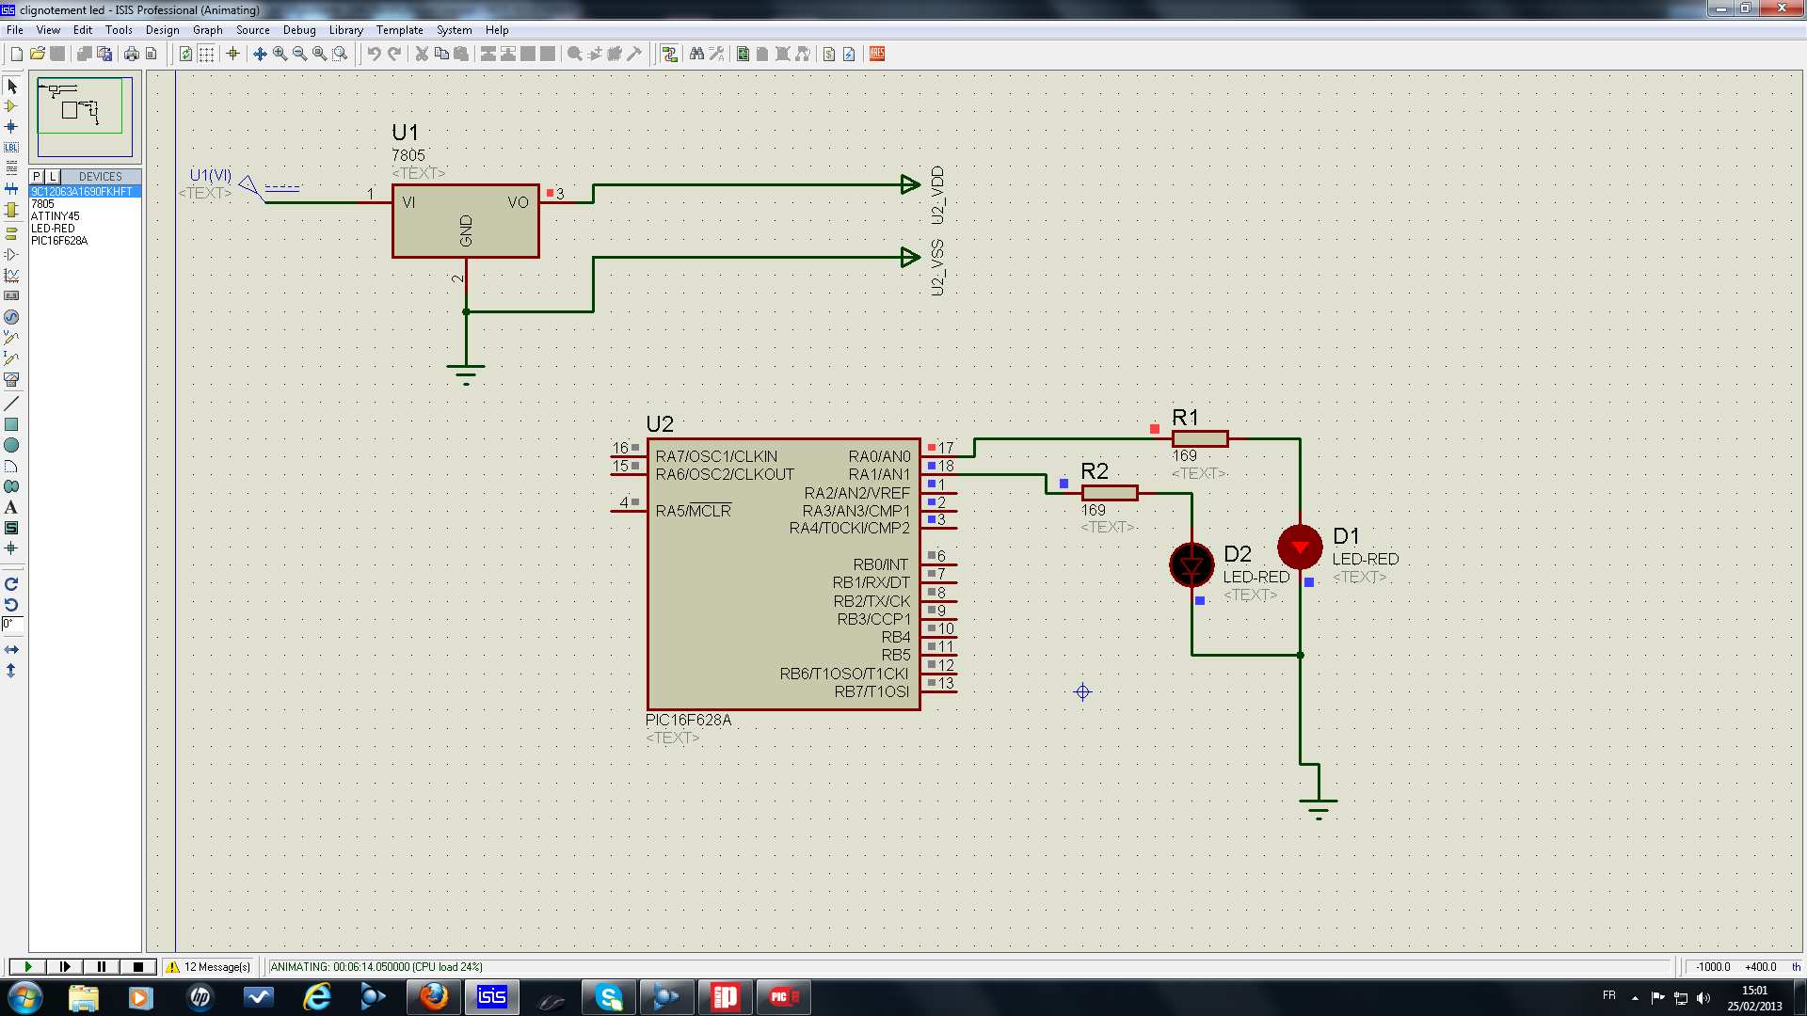Screen dimensions: 1807x1016
Task: Pause the running simulation
Action: tap(101, 966)
